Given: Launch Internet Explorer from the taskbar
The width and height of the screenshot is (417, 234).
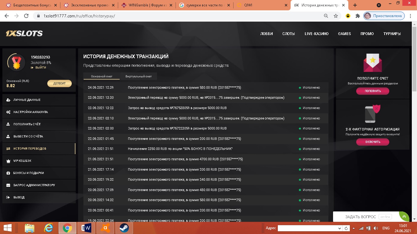Looking at the screenshot, I should point(49,228).
